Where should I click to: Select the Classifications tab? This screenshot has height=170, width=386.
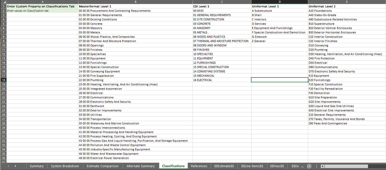(x=173, y=166)
